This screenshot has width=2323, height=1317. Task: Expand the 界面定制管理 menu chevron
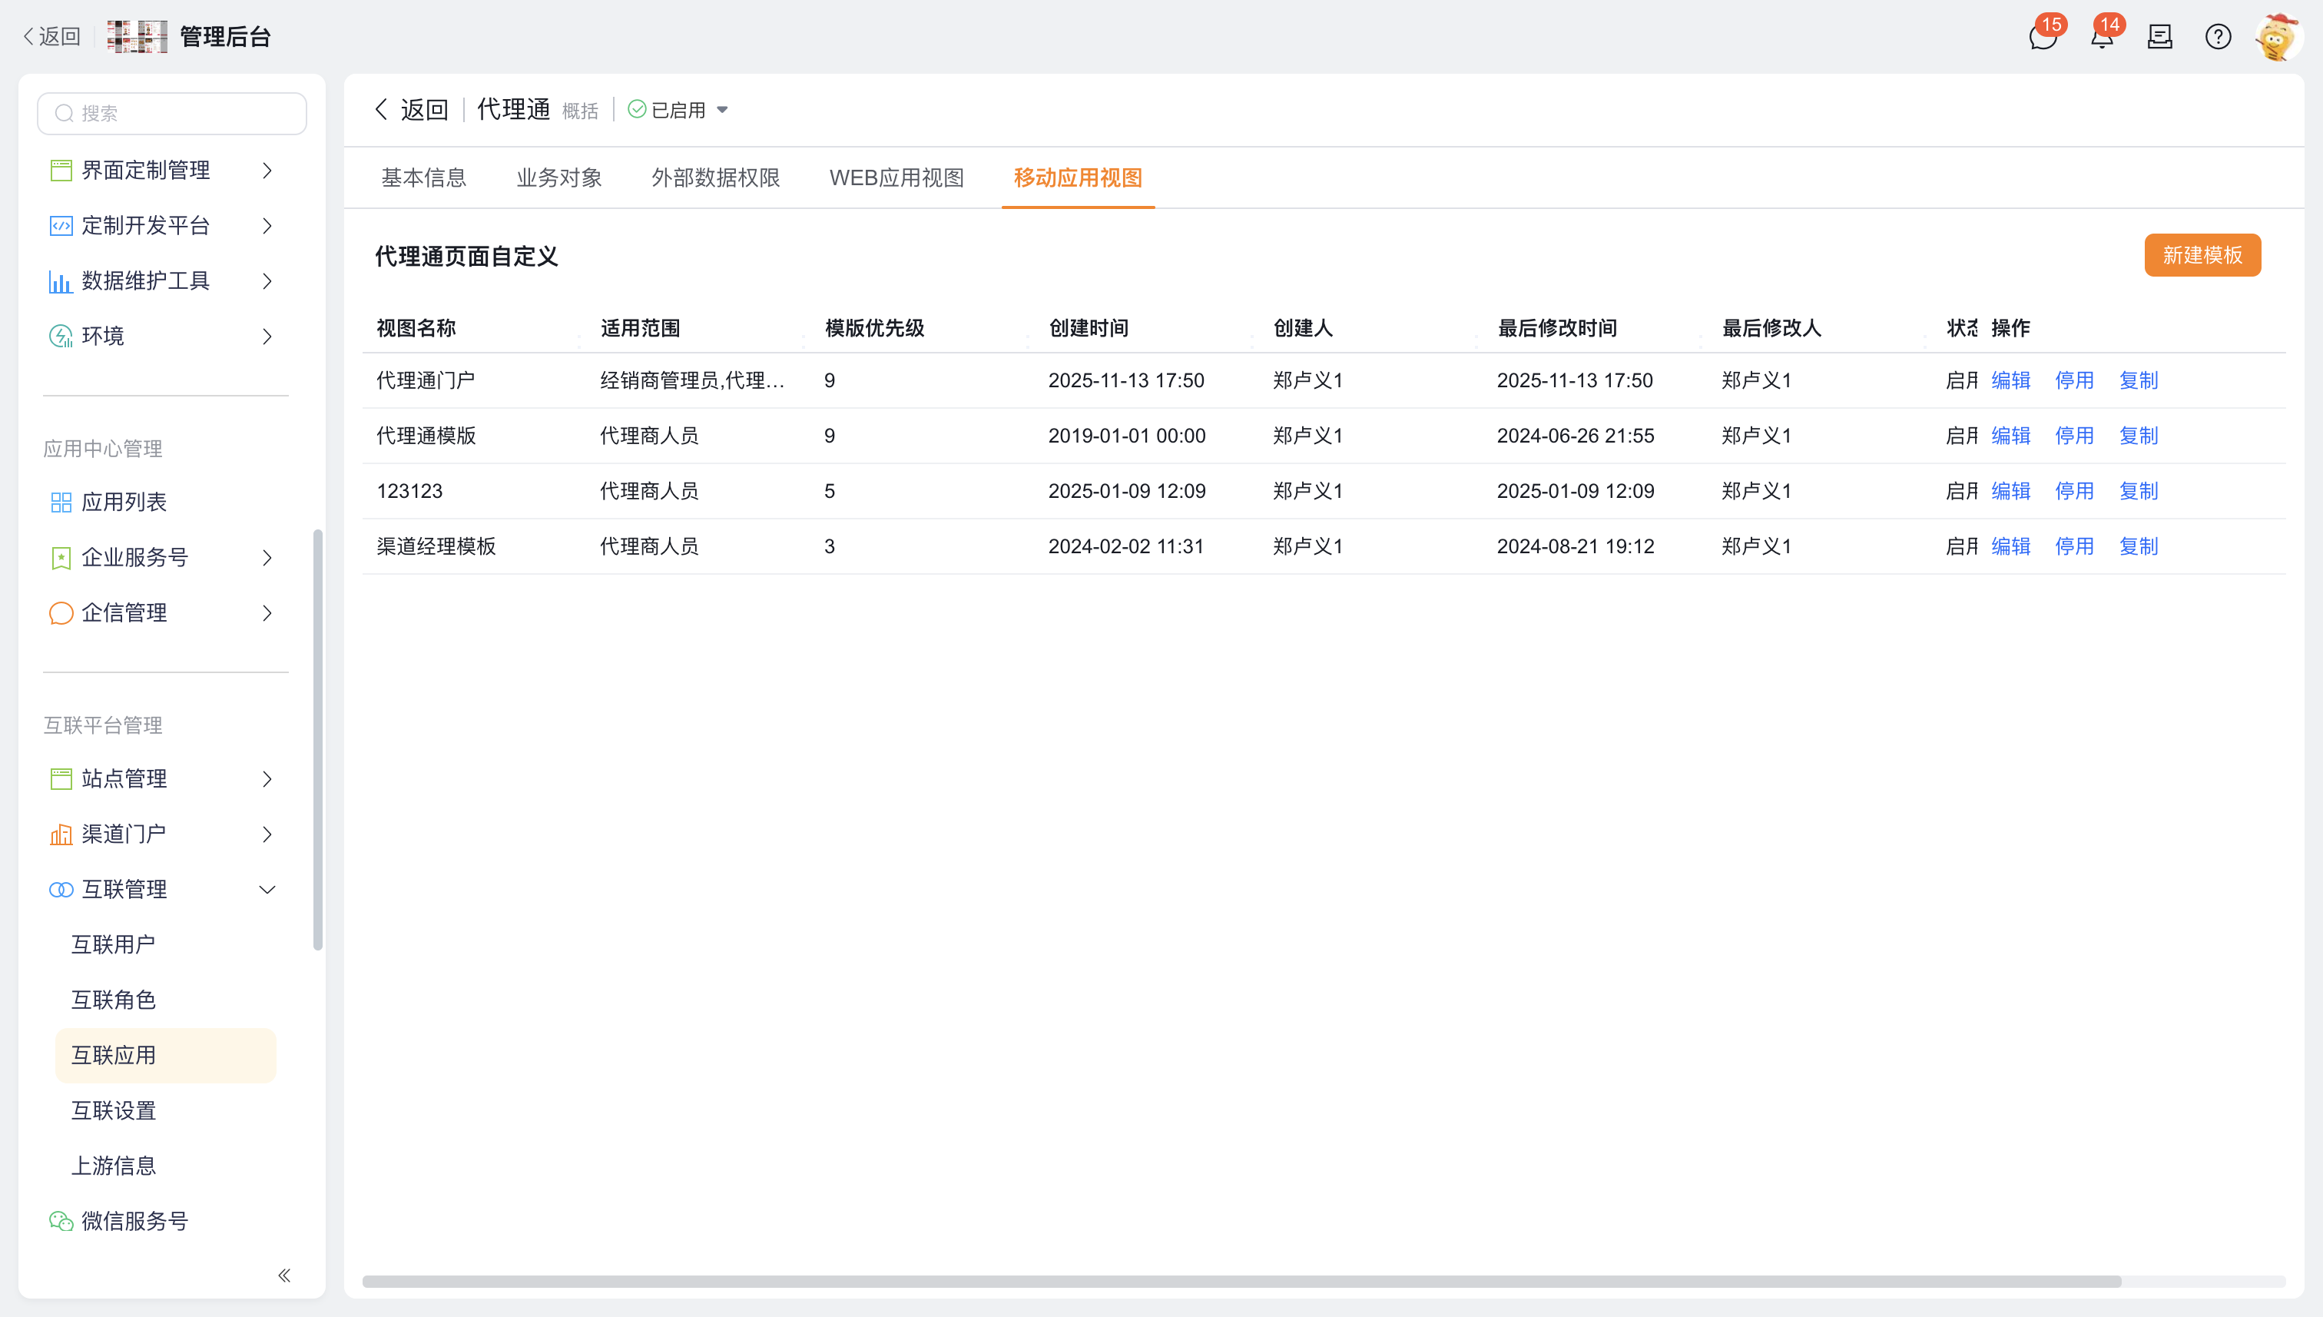267,170
